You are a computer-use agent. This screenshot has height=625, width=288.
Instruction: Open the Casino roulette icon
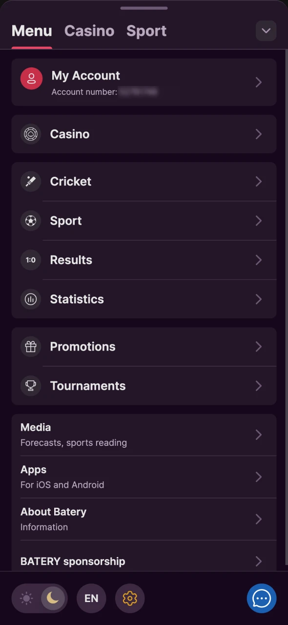pos(30,134)
